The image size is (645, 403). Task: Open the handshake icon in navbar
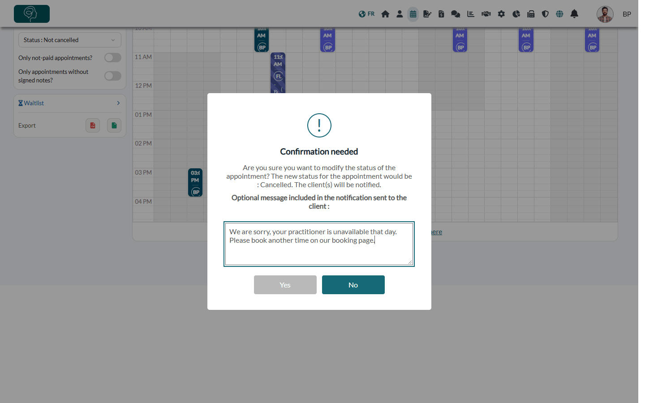click(486, 14)
